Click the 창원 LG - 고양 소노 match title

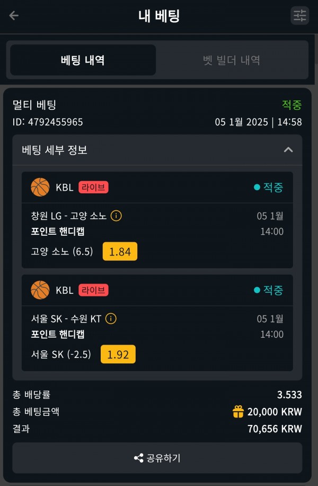(x=69, y=216)
